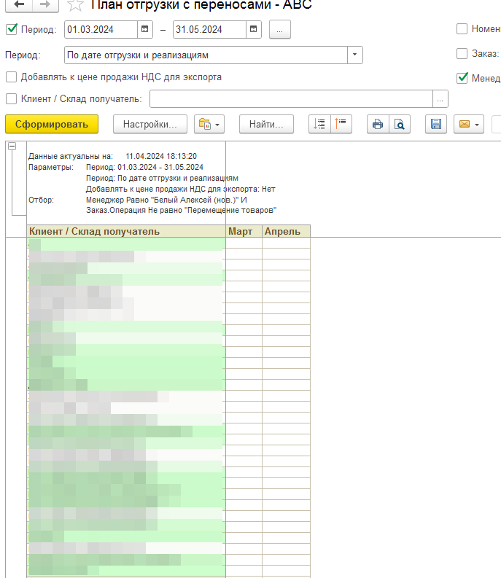Expand all report groups icon
The height and width of the screenshot is (578, 501).
click(319, 125)
